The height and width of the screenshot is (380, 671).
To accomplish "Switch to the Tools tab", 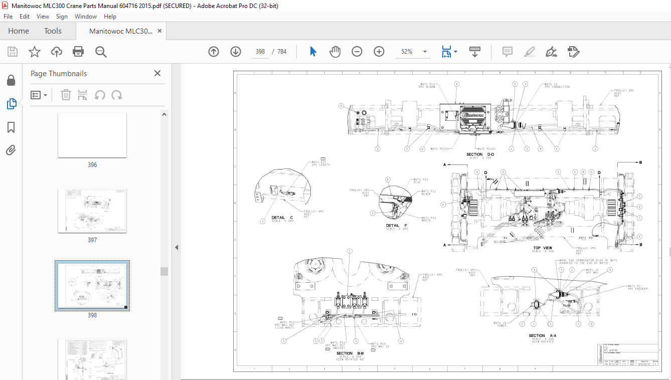I will pos(53,31).
